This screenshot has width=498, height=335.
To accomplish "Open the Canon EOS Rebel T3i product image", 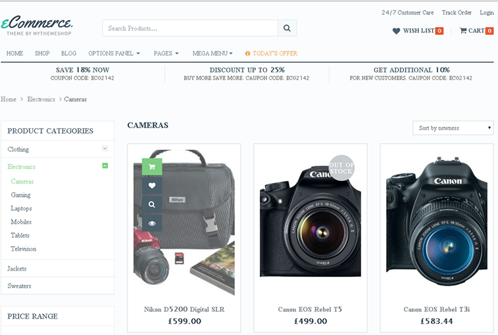I will 437,222.
